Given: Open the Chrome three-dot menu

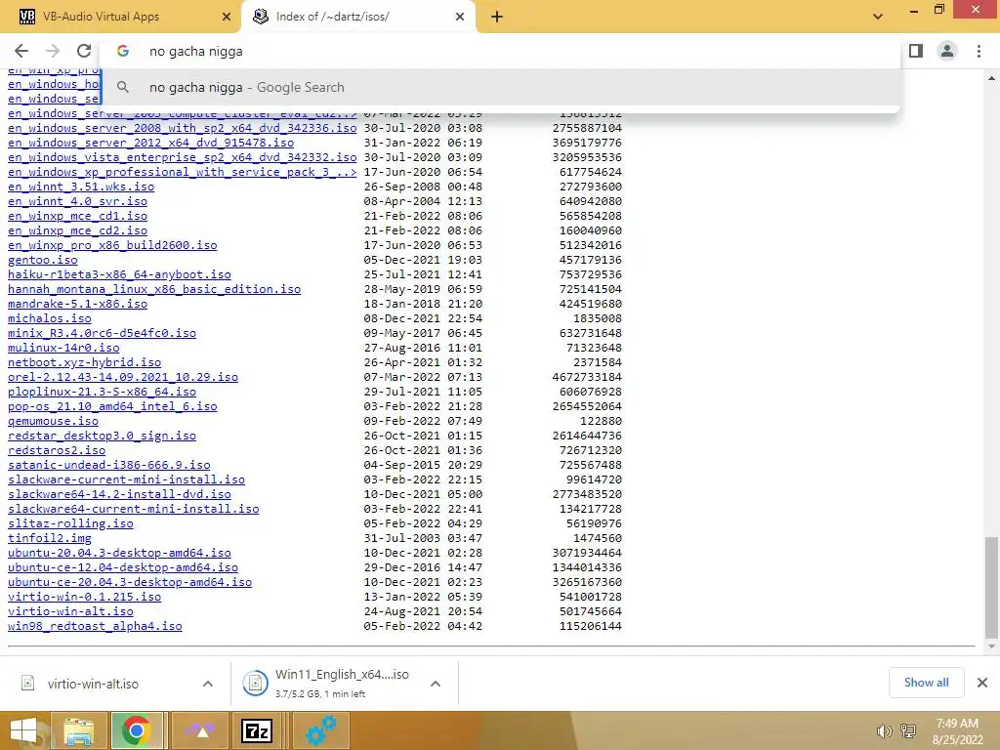Looking at the screenshot, I should (979, 51).
